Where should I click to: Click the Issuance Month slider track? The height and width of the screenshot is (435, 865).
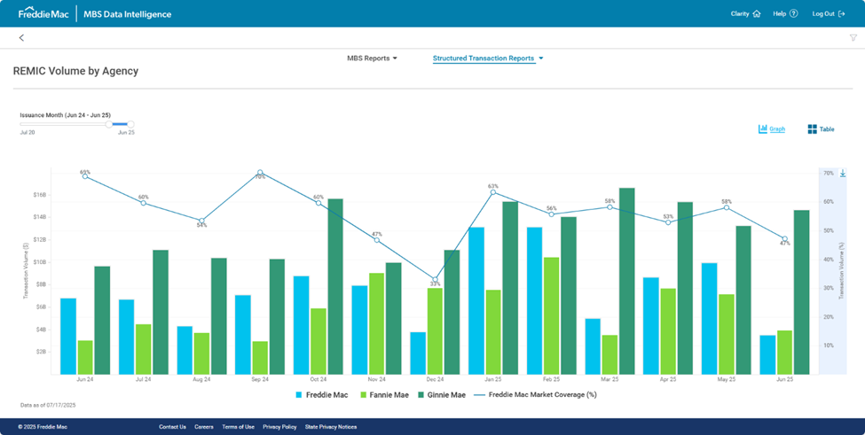click(x=75, y=124)
